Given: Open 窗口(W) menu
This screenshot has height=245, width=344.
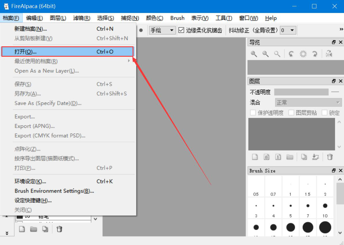Looking at the screenshot, I should coord(249,18).
